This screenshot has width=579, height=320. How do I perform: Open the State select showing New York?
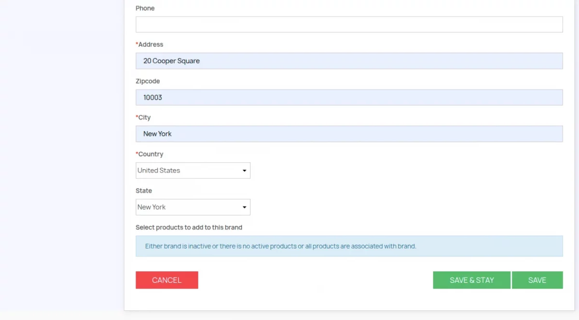[188, 207]
